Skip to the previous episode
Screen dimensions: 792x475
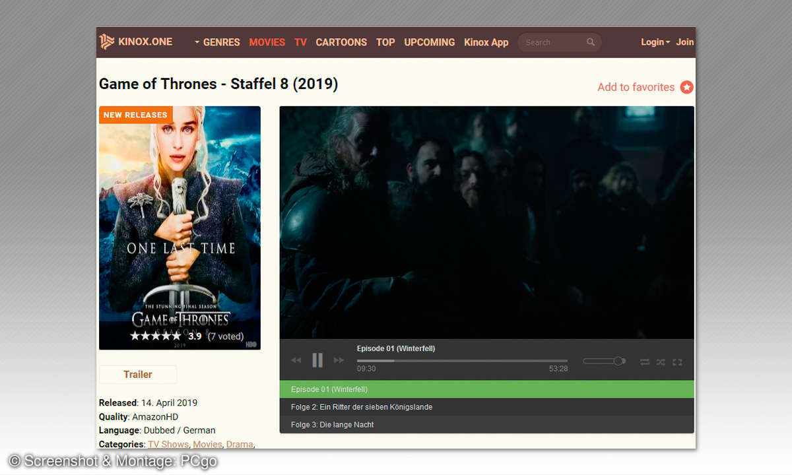coord(296,360)
